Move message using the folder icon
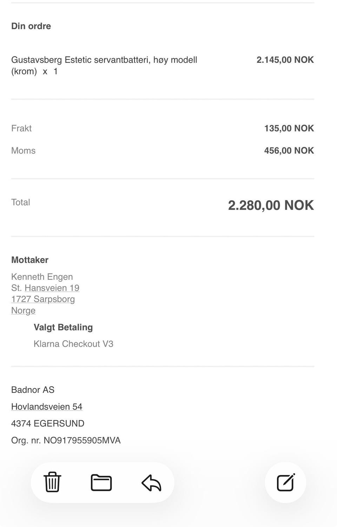 pyautogui.click(x=101, y=482)
